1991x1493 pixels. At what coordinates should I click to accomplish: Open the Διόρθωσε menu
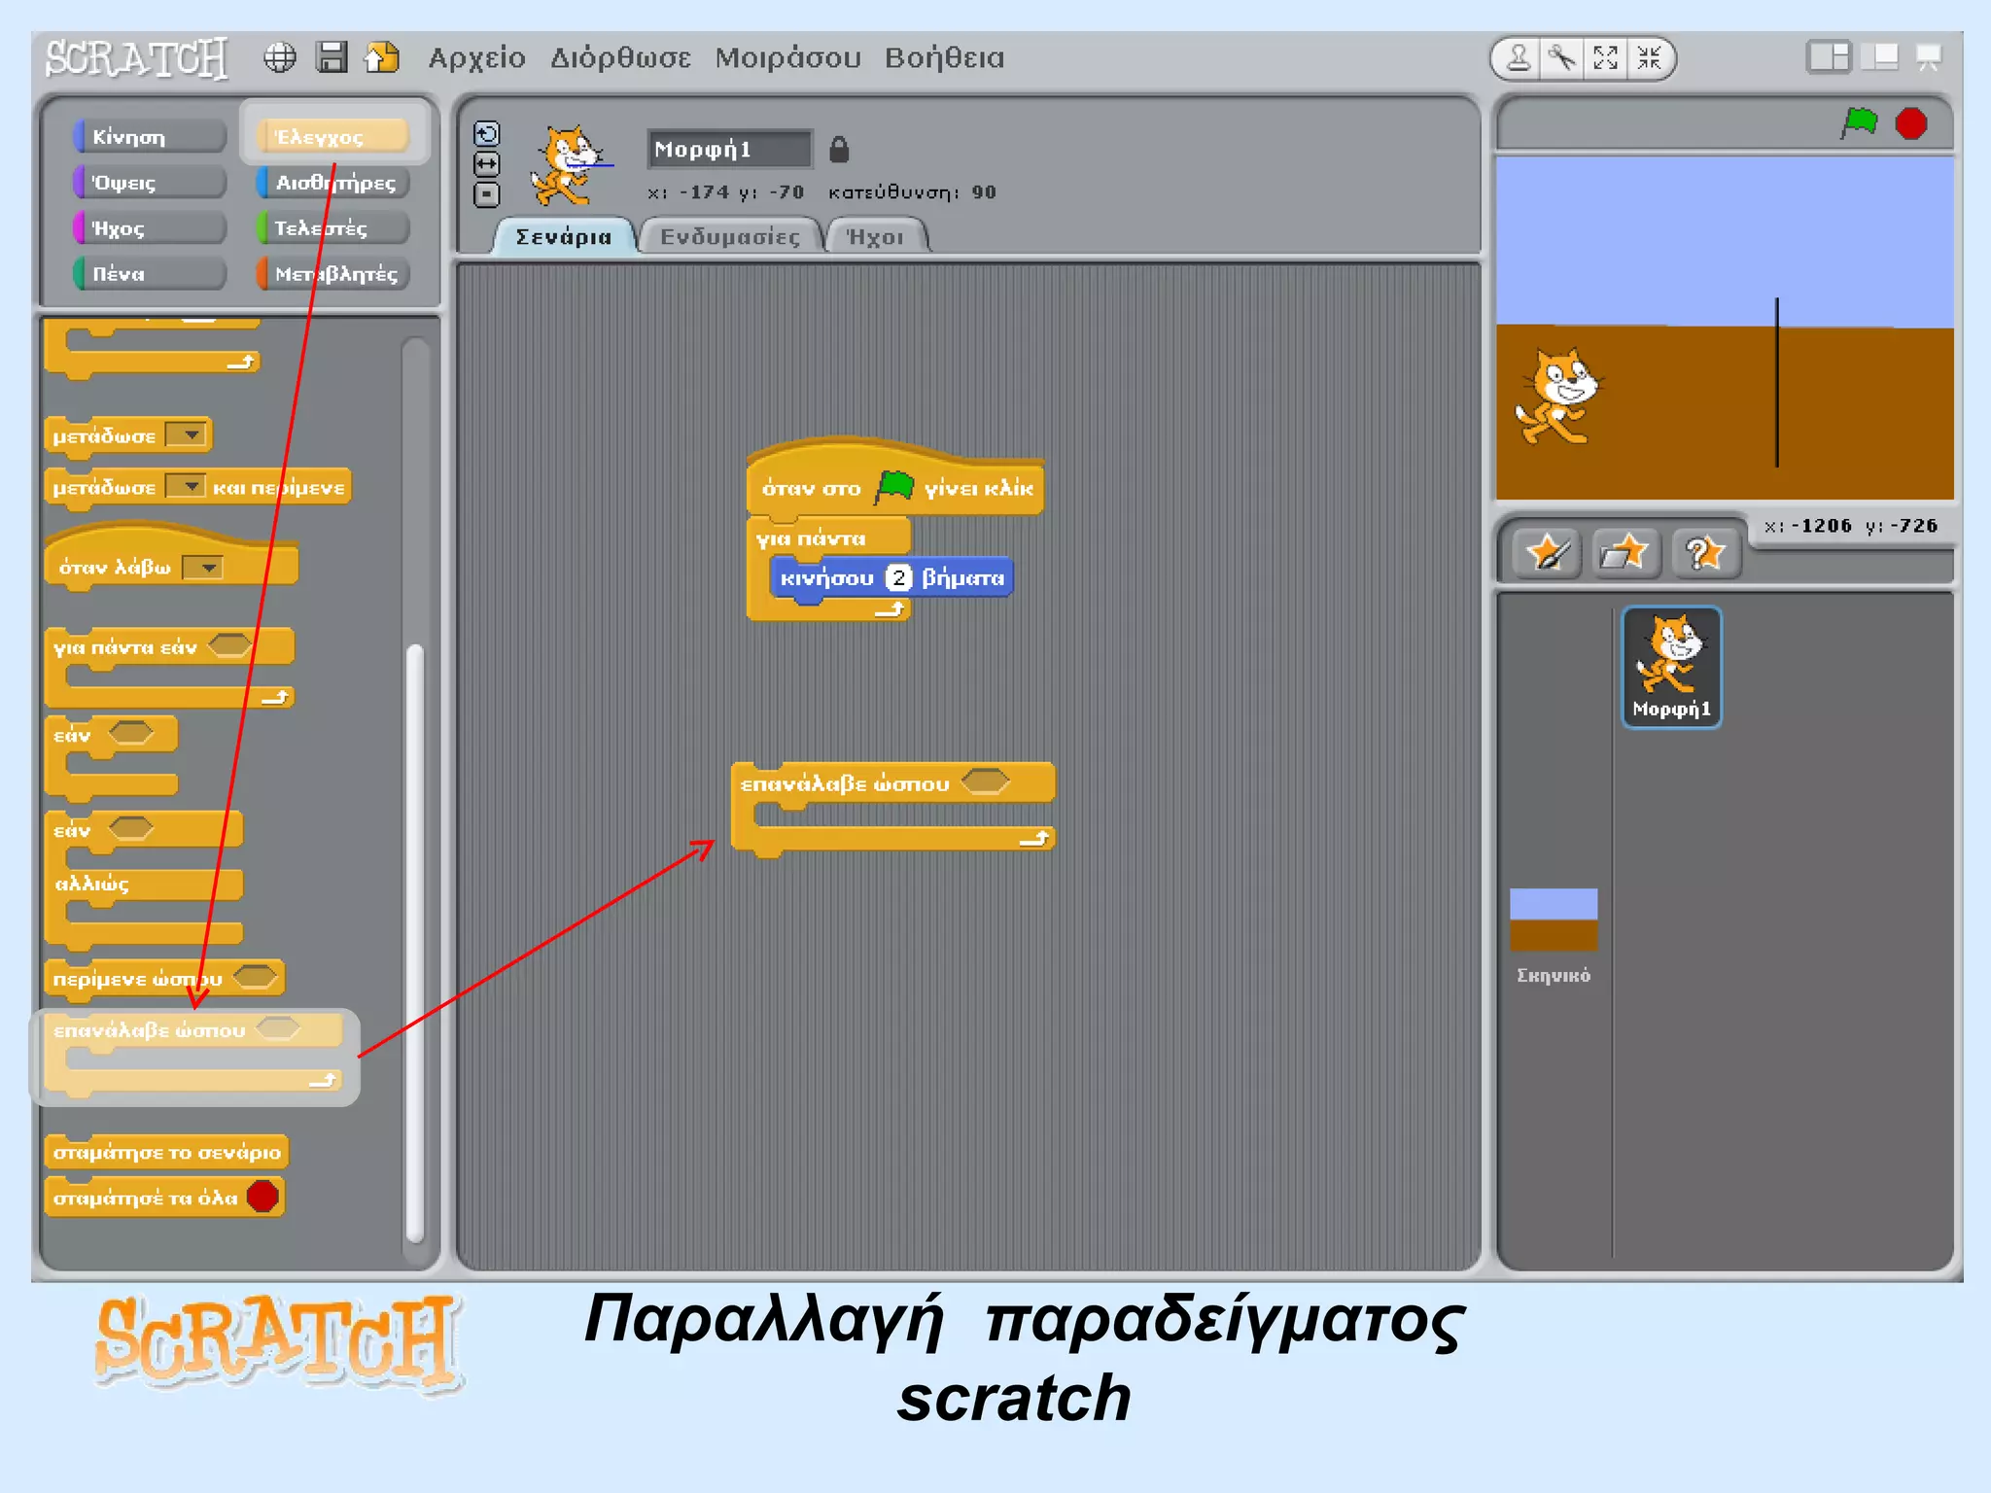pyautogui.click(x=620, y=58)
